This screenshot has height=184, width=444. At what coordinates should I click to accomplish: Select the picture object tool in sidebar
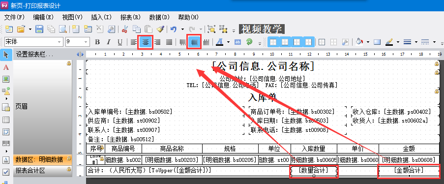(x=6, y=79)
